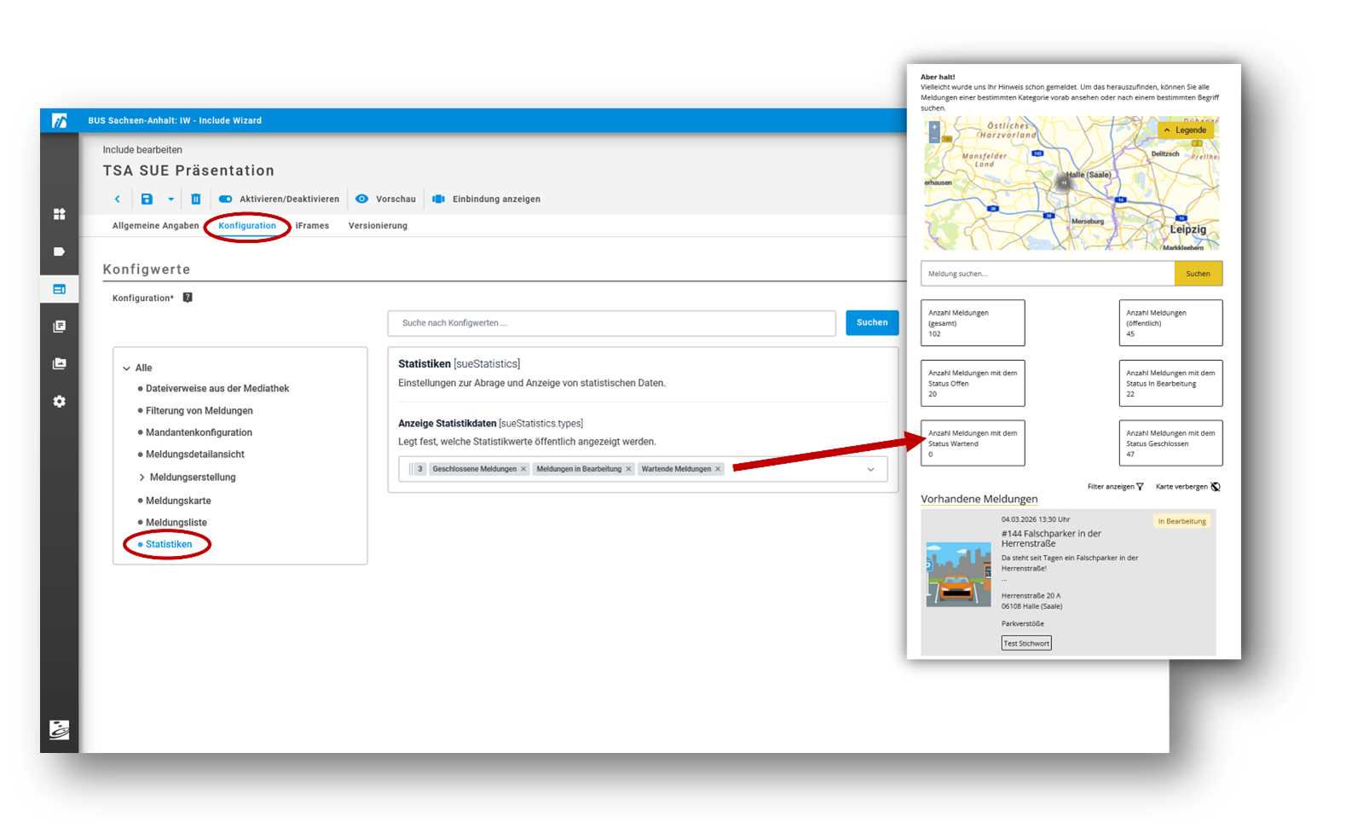
Task: Click the Suche nach Konfigwerten field
Action: click(x=611, y=323)
